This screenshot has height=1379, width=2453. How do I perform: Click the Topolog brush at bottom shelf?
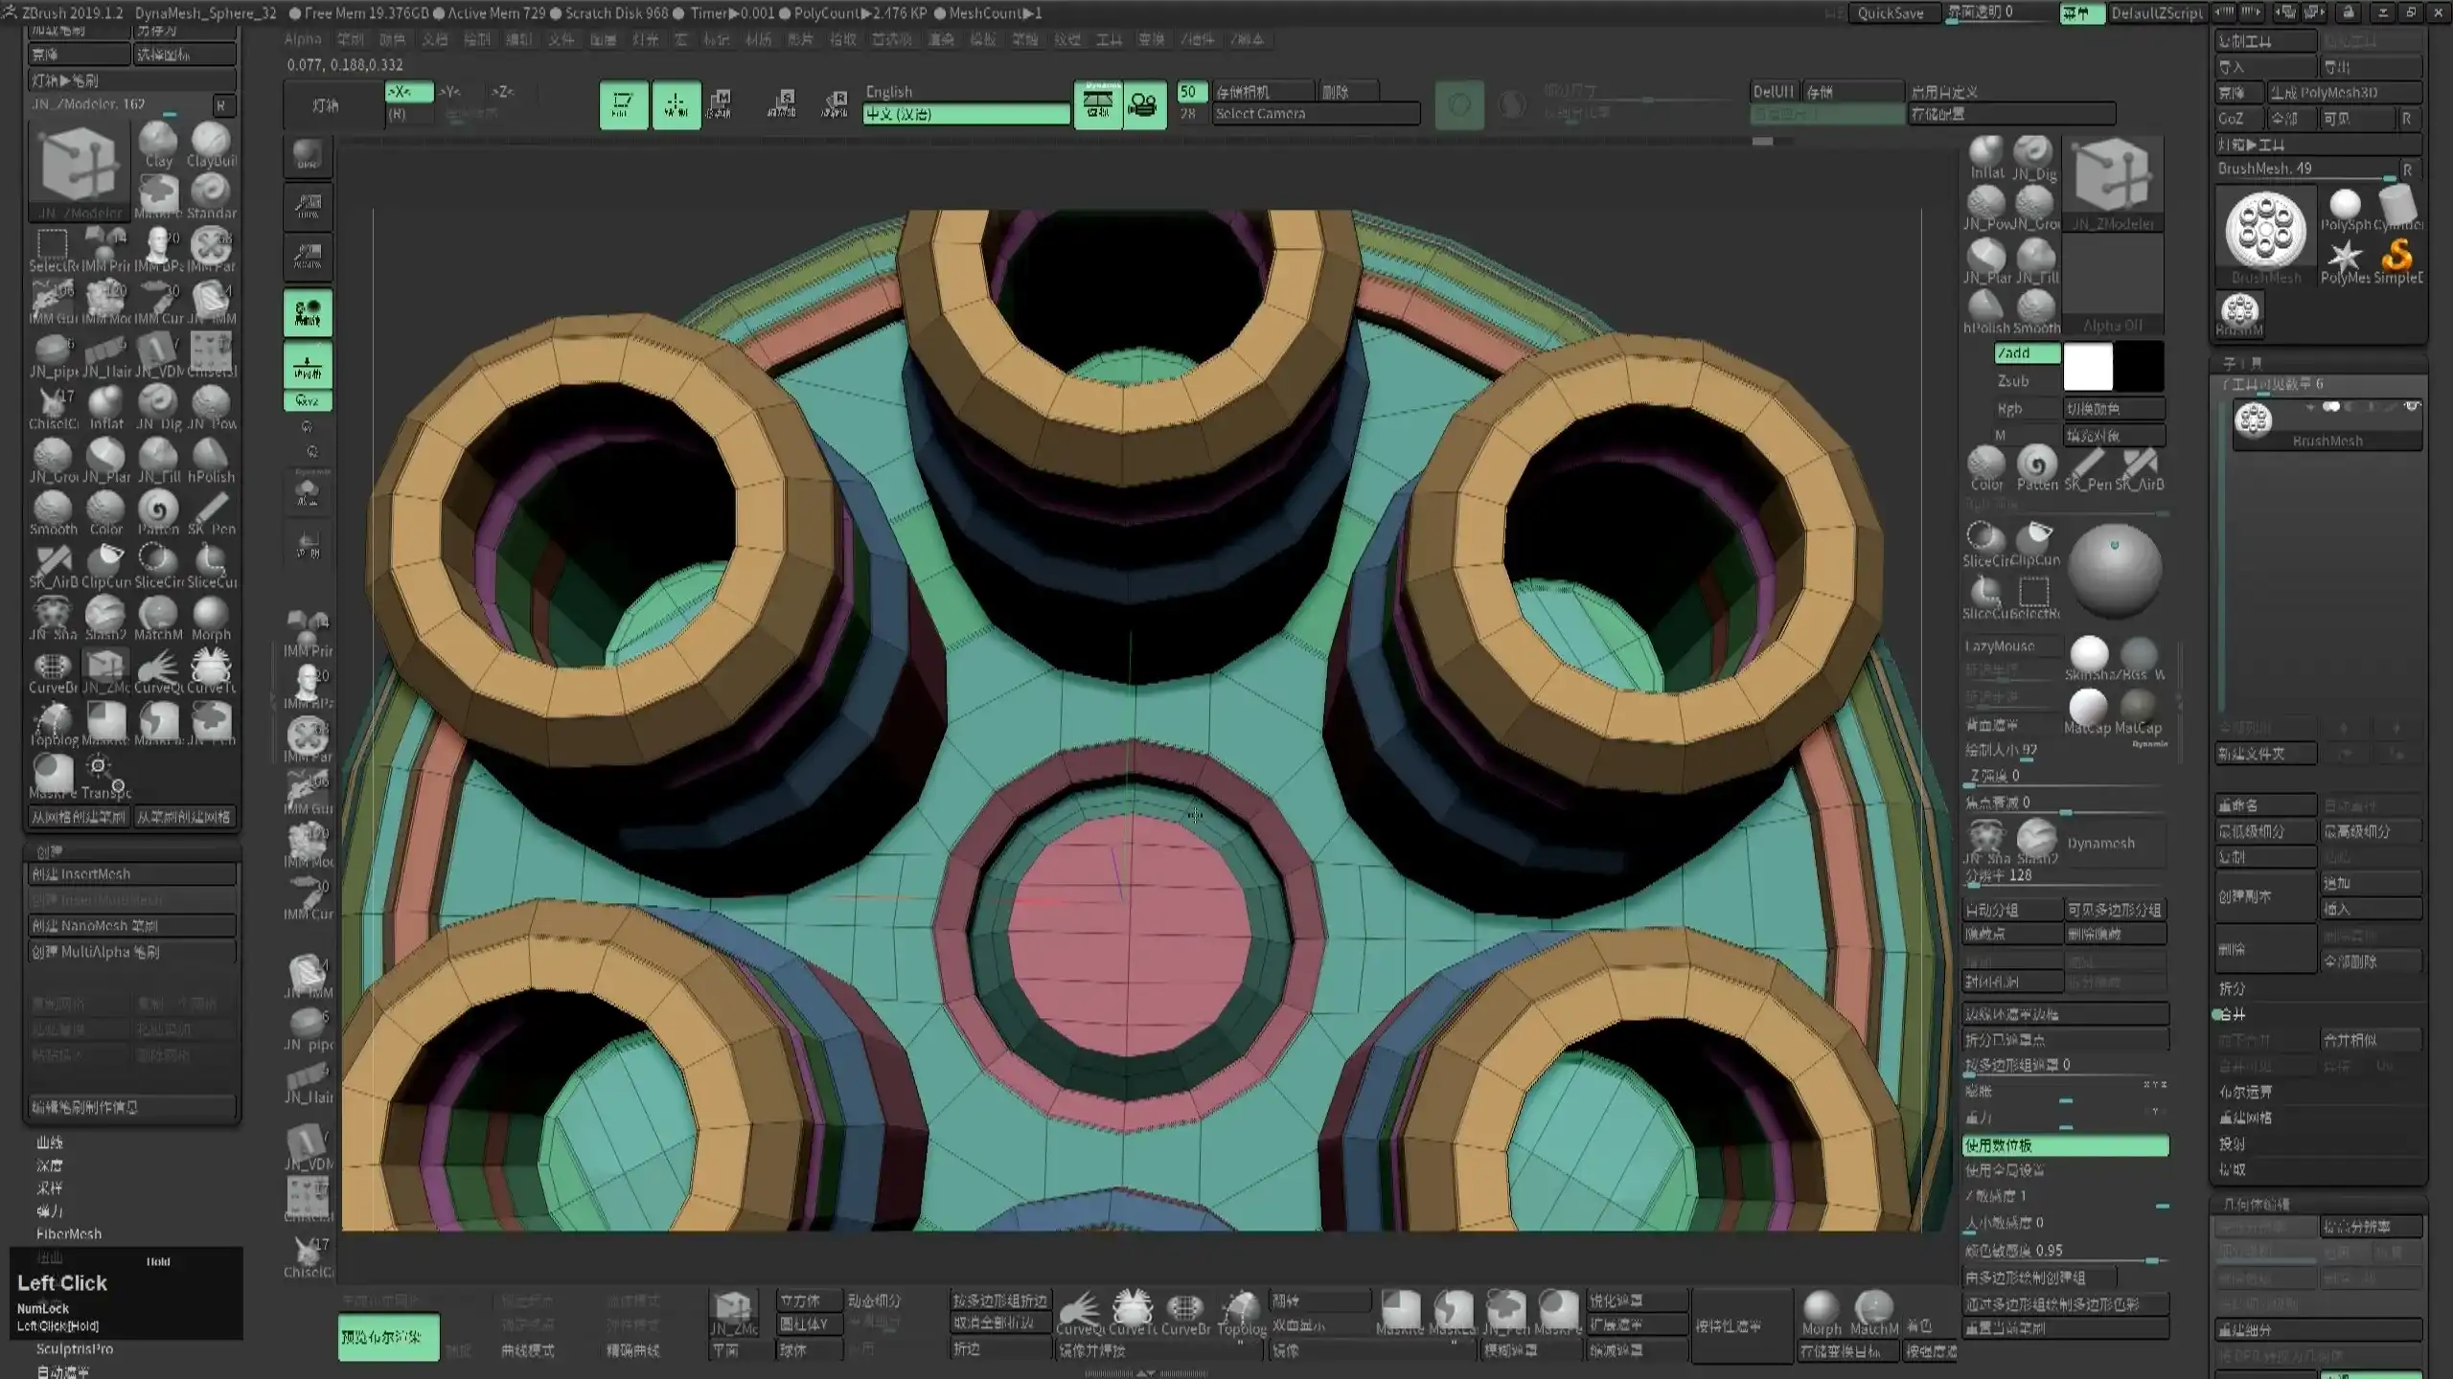1241,1309
